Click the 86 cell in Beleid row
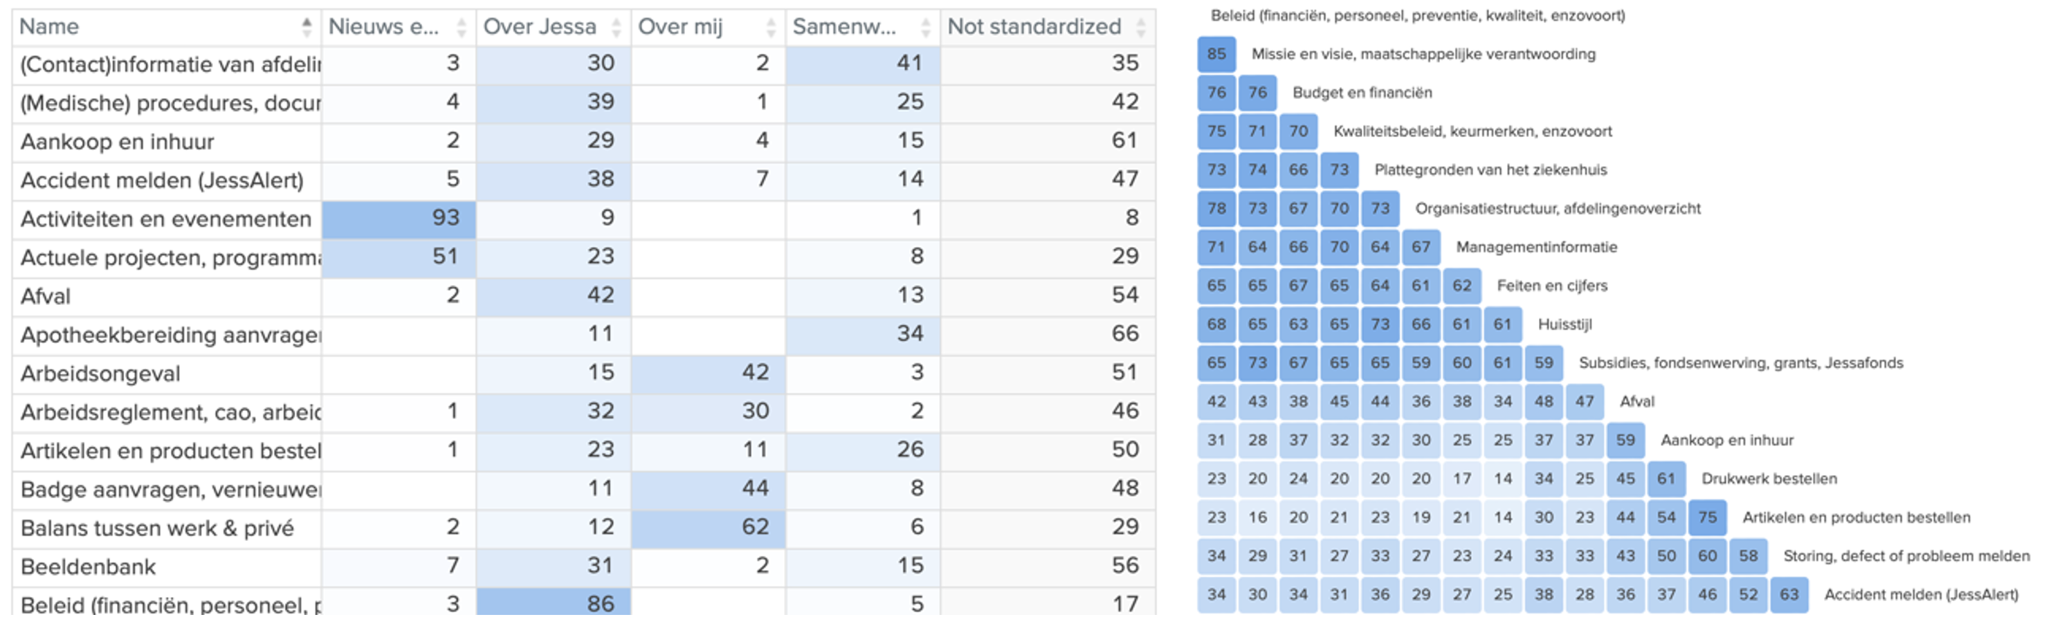 point(553,603)
